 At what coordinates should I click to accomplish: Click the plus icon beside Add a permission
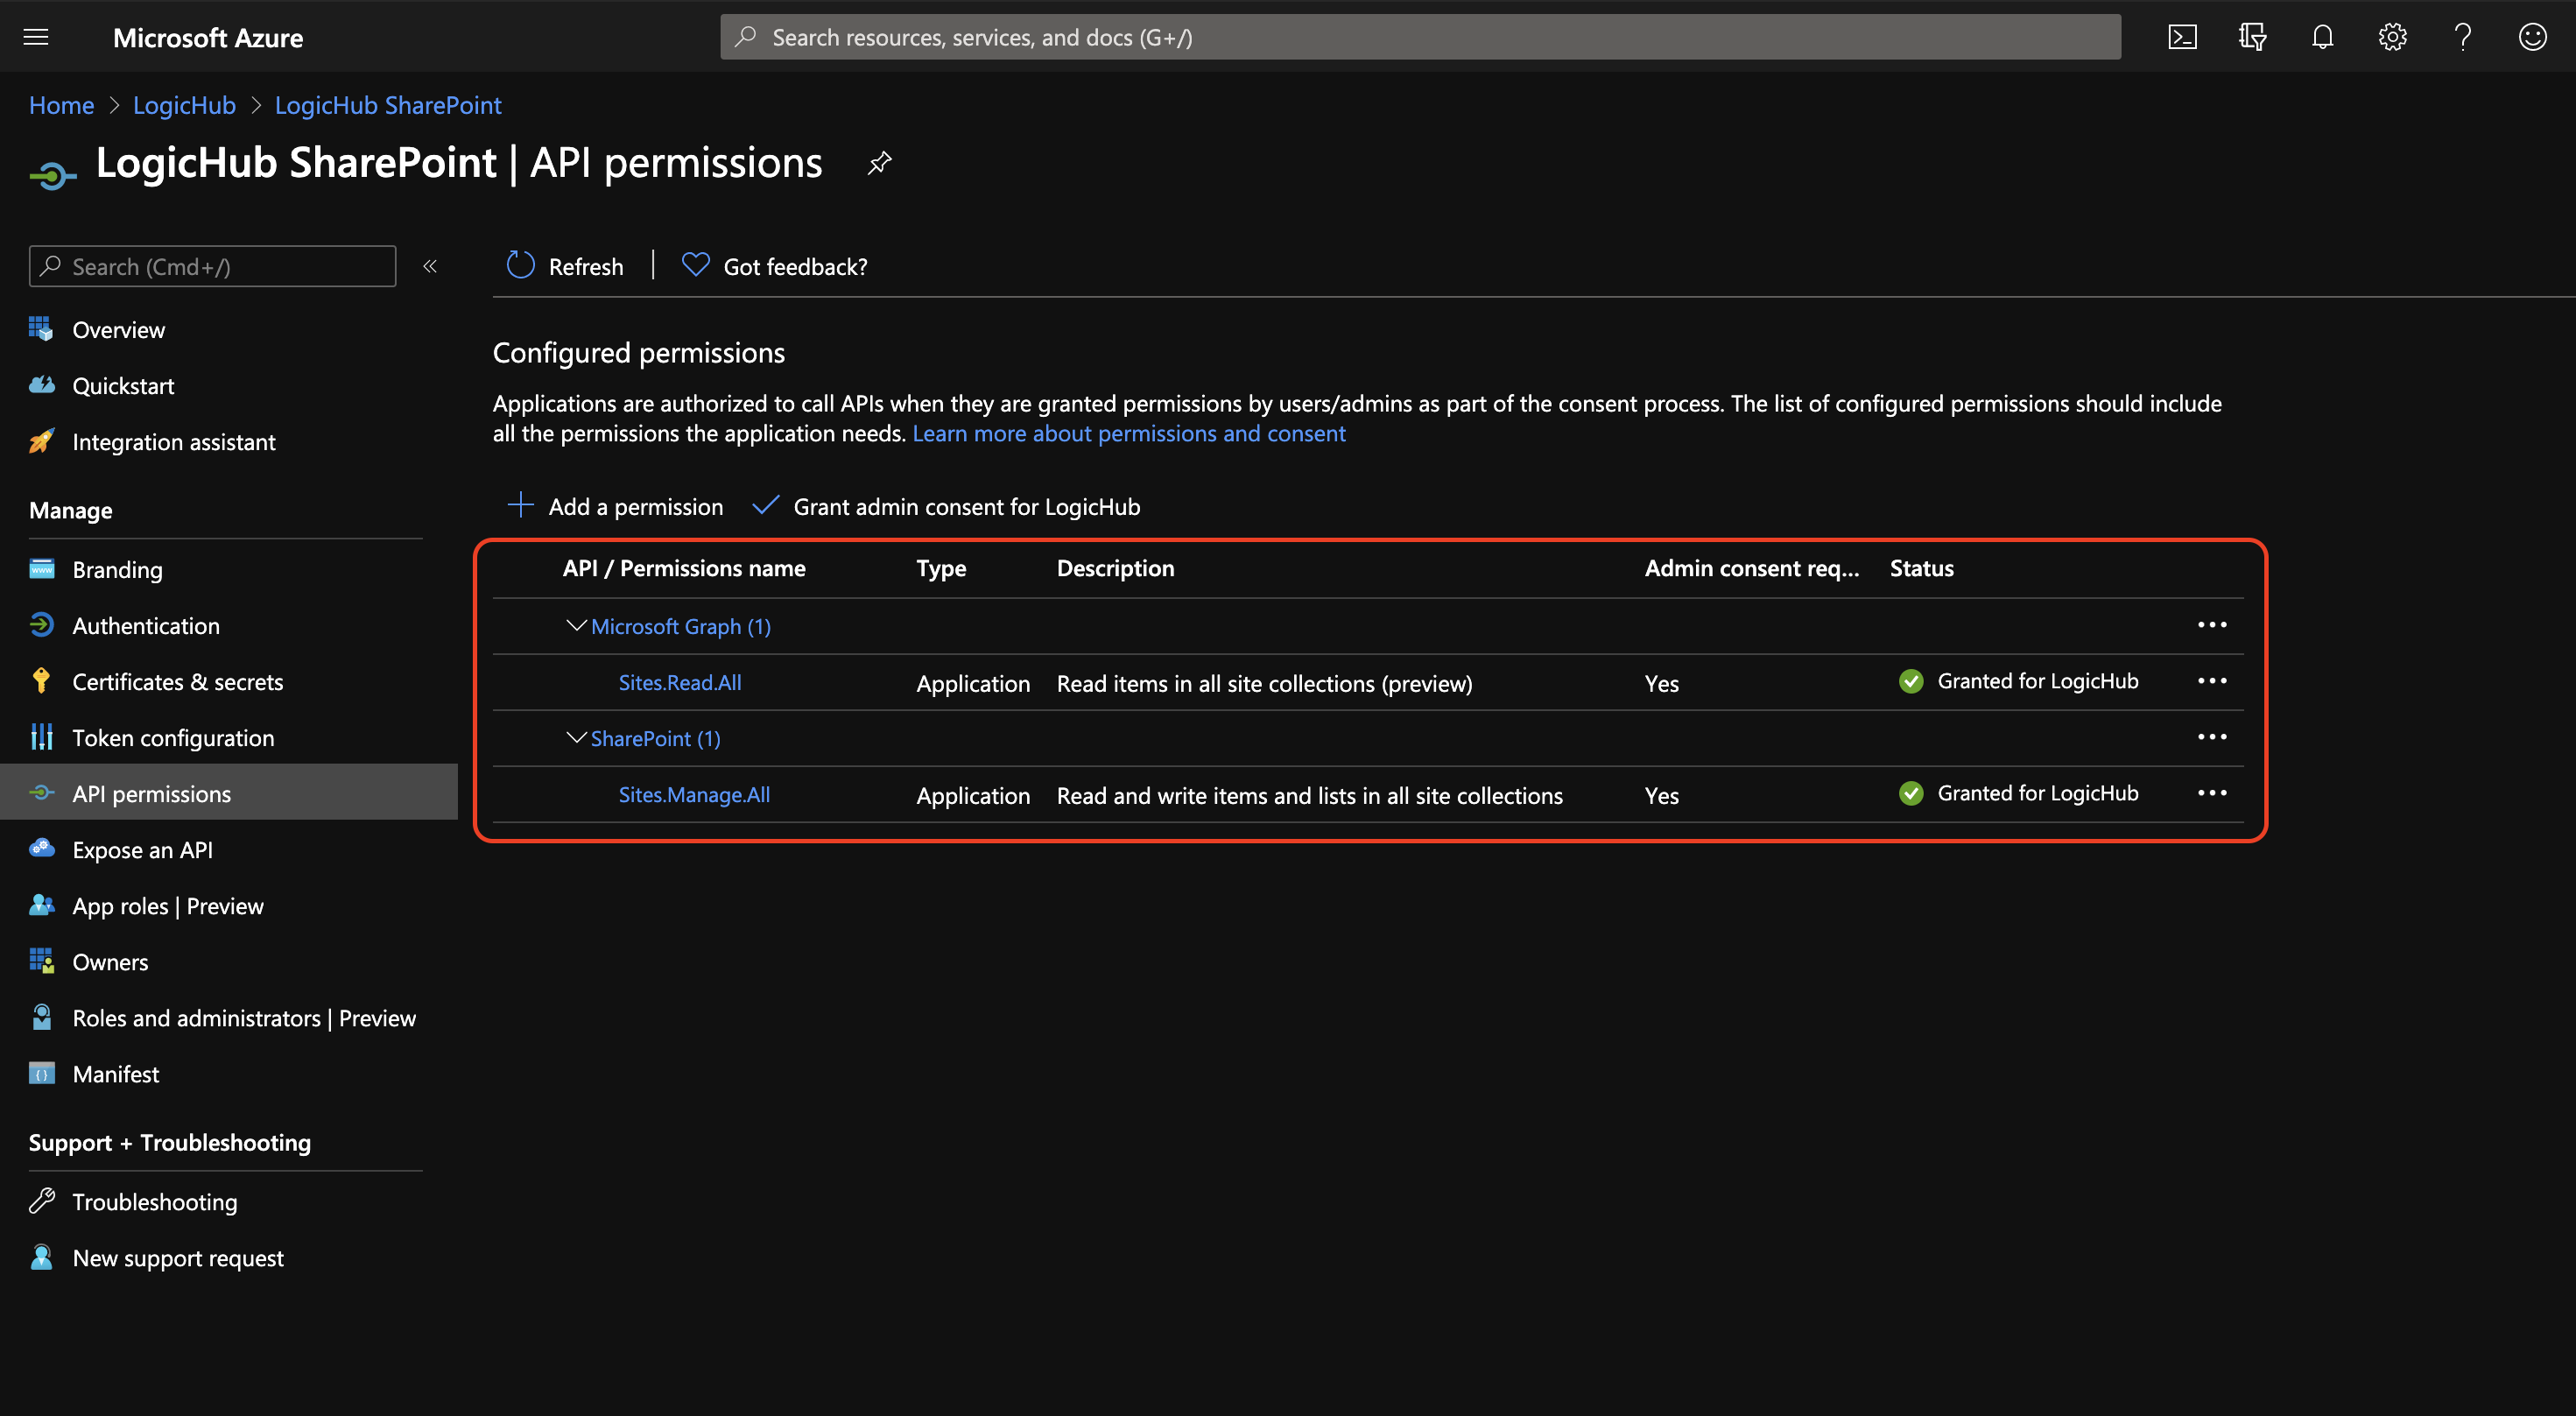[x=520, y=505]
